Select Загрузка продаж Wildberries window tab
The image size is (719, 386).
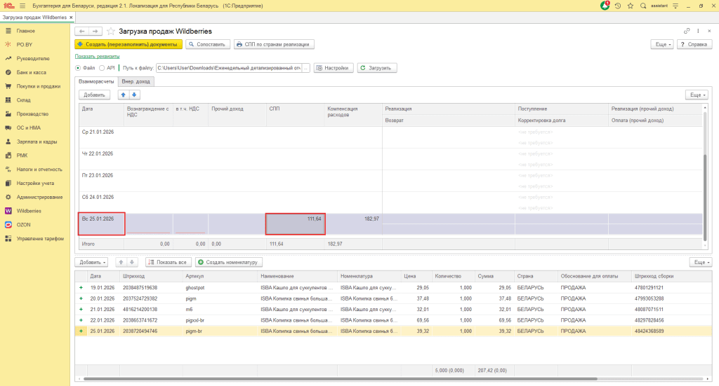click(34, 18)
